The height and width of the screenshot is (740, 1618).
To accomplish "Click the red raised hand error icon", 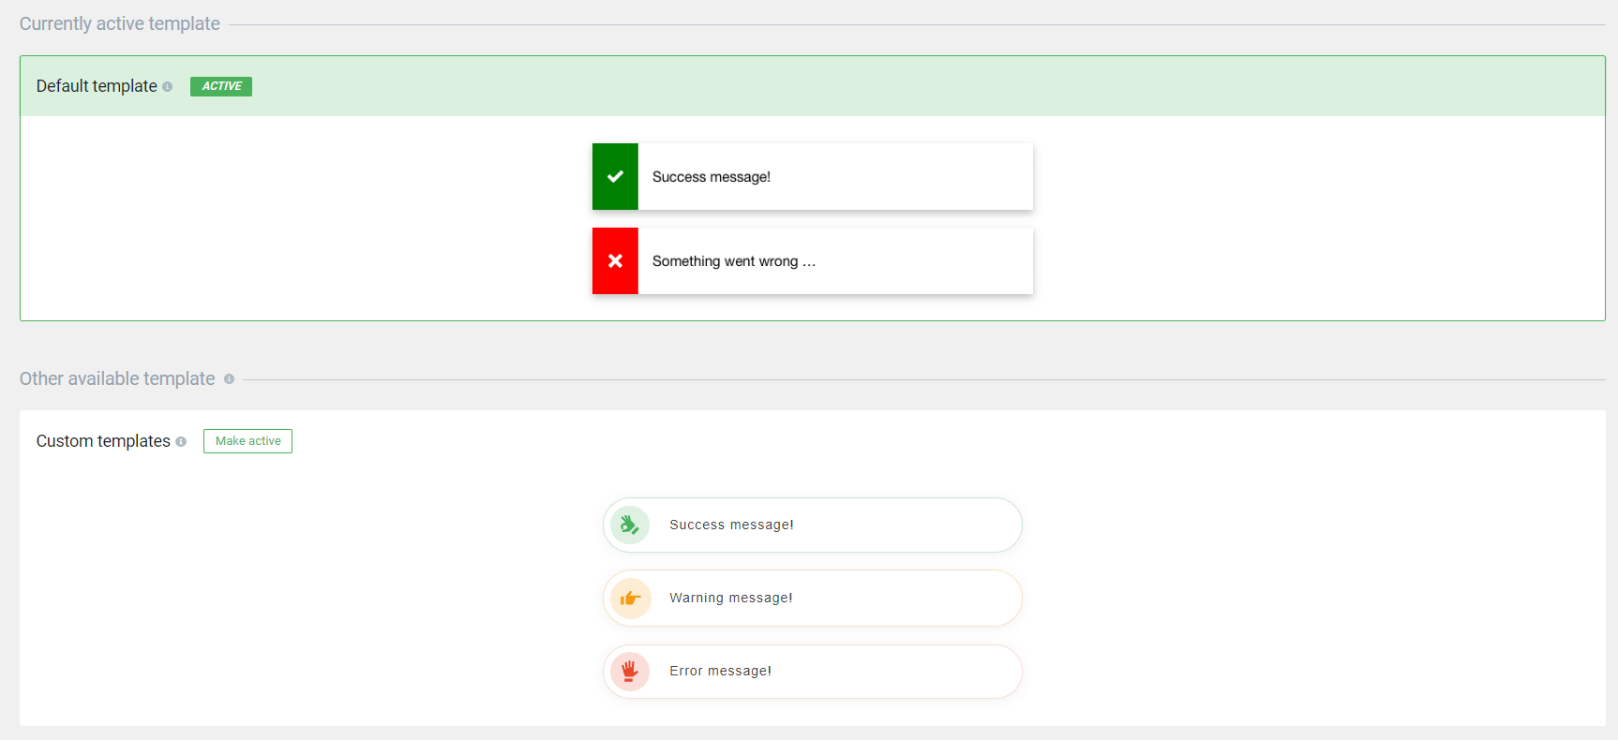I will point(630,672).
